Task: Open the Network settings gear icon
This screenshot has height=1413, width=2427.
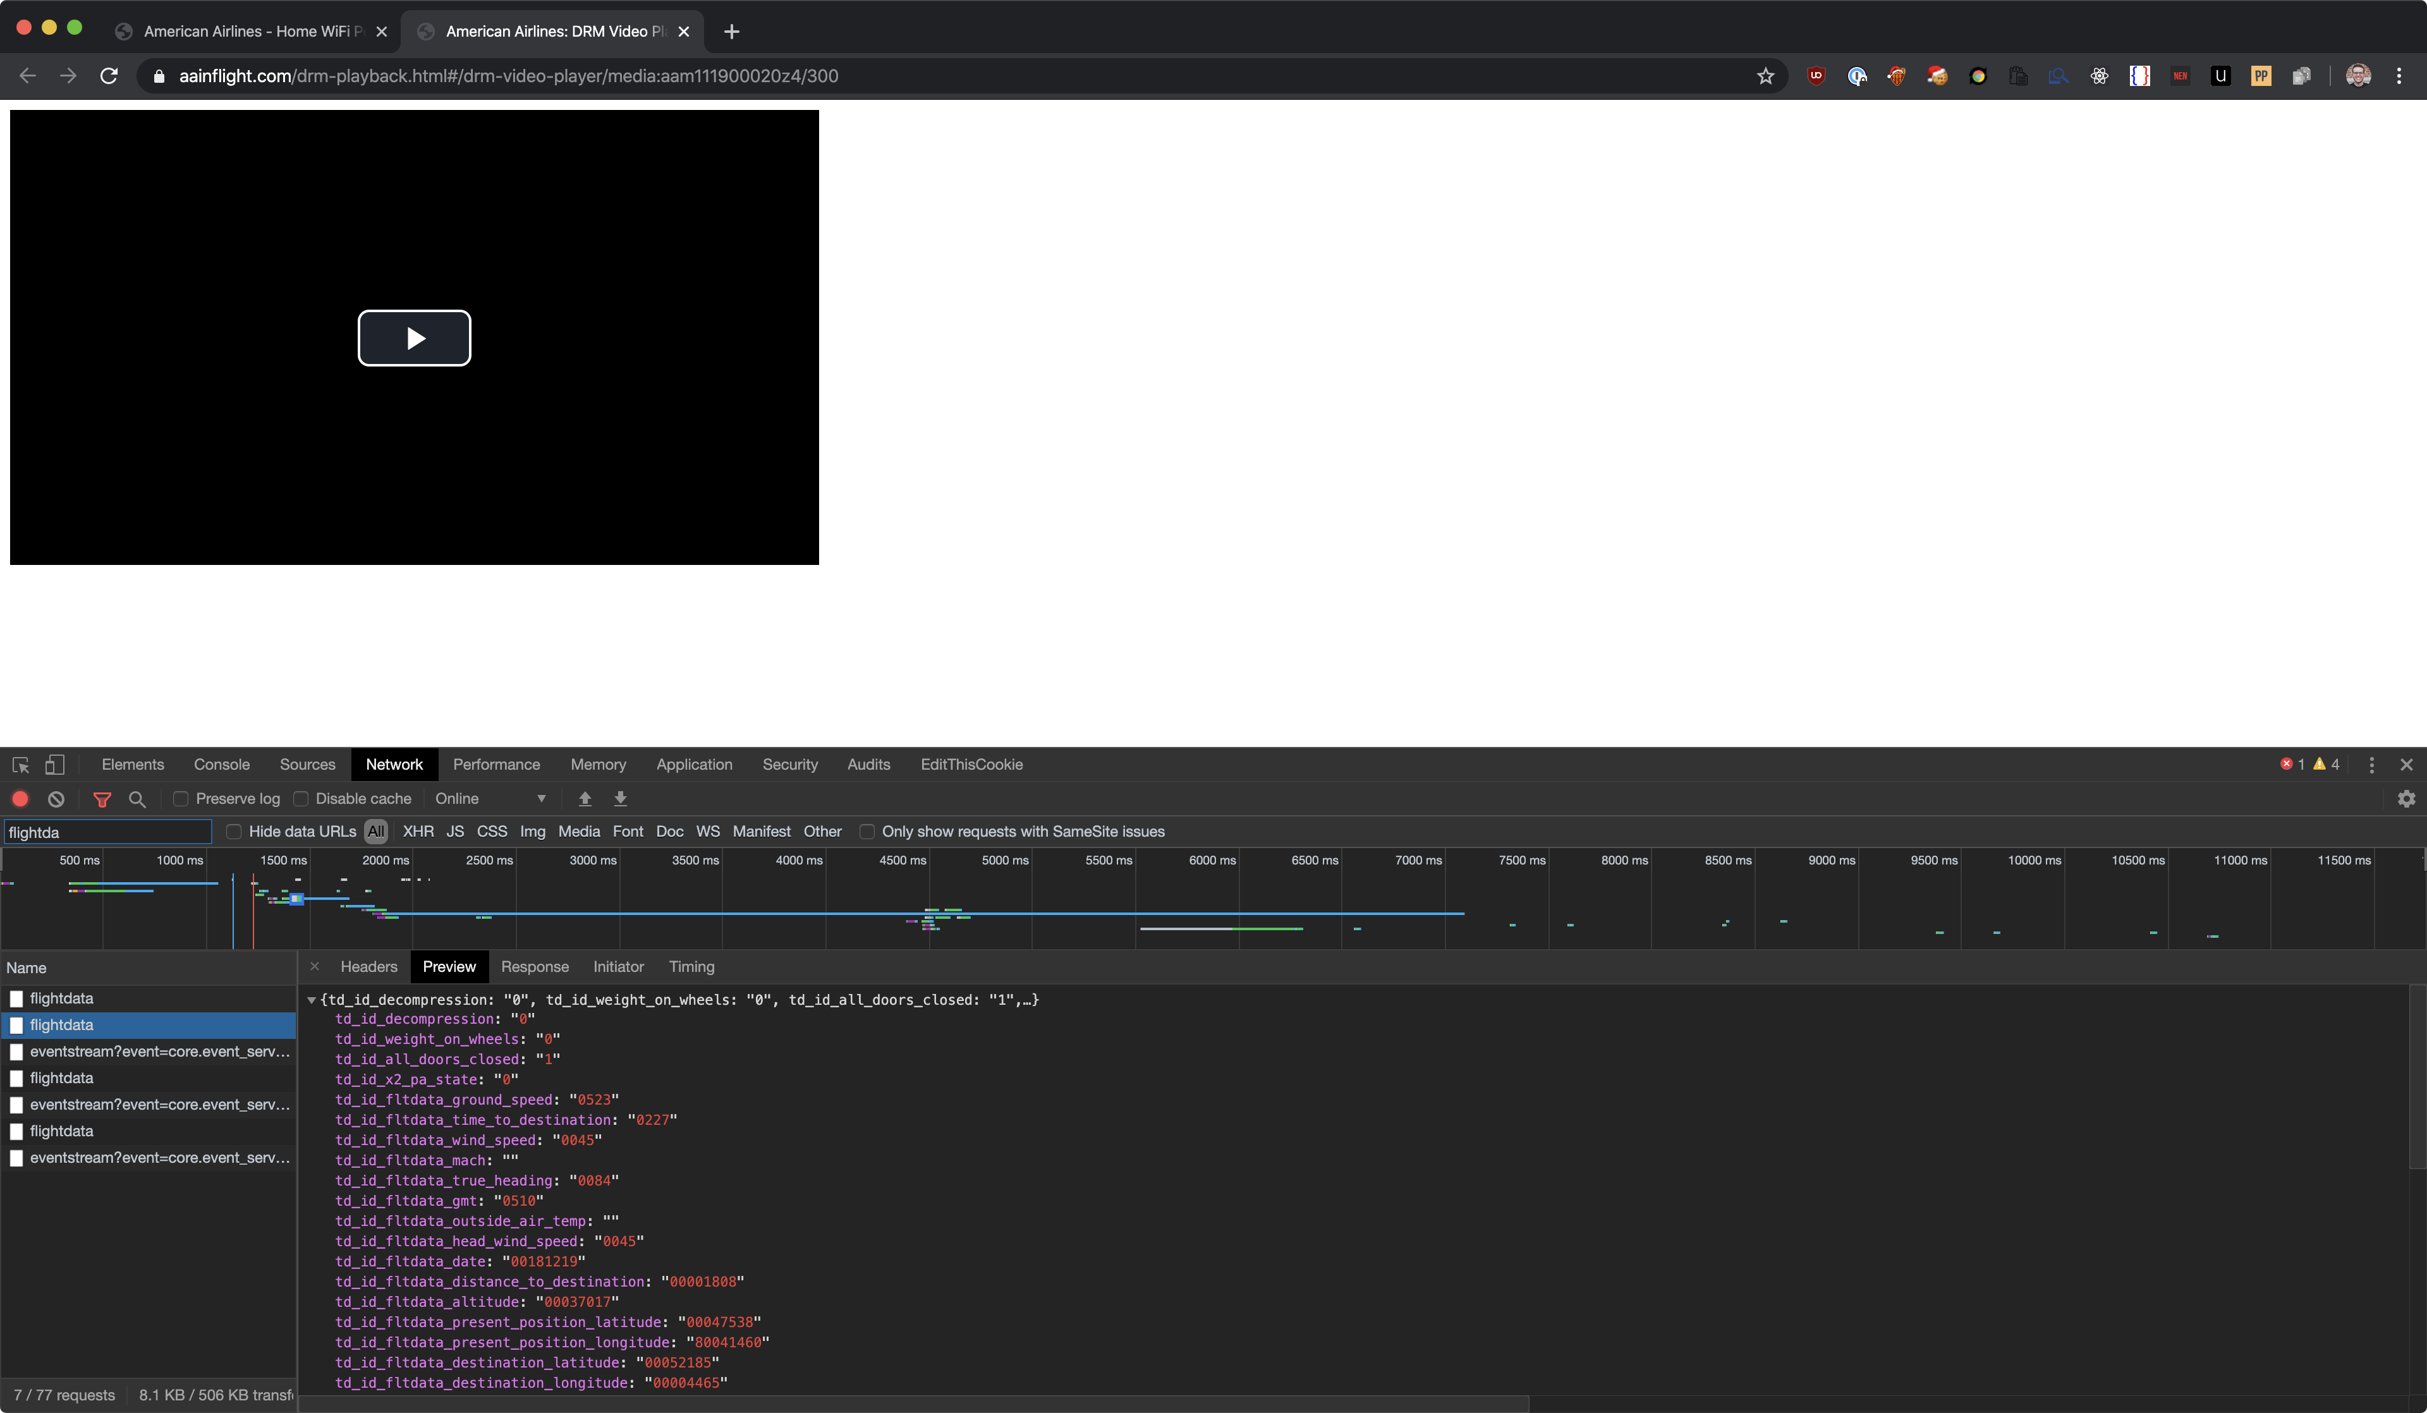Action: coord(2406,799)
